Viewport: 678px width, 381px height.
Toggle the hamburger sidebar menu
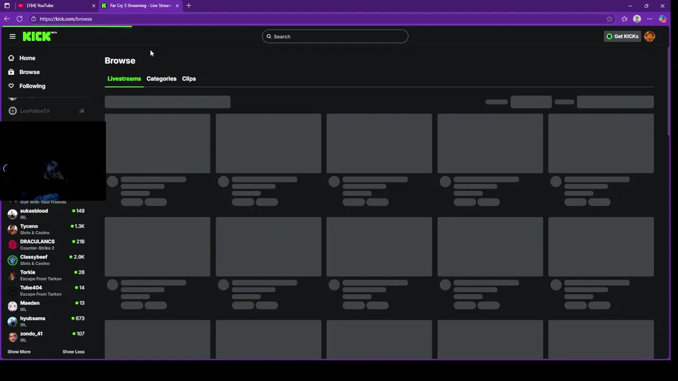[x=12, y=37]
